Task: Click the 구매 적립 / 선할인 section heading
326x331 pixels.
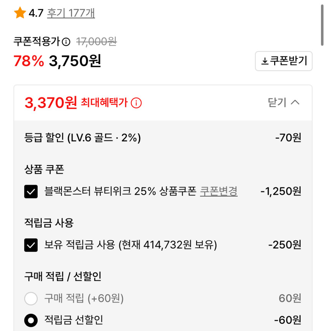Action: (x=63, y=276)
